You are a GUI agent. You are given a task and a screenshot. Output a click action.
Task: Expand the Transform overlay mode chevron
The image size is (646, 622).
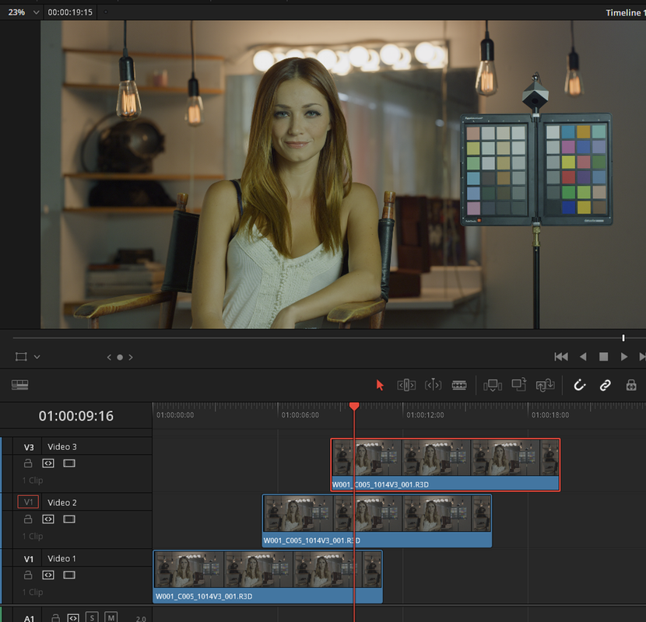37,357
